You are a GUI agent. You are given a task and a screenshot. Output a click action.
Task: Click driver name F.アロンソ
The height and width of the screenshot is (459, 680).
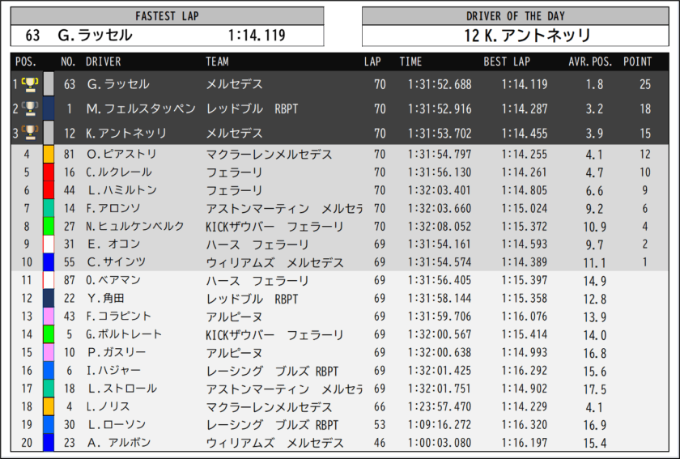click(x=113, y=208)
